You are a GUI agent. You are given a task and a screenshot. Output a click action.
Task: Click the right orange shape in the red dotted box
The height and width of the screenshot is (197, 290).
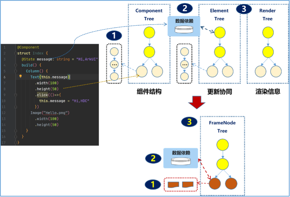pyautogui.click(x=188, y=184)
